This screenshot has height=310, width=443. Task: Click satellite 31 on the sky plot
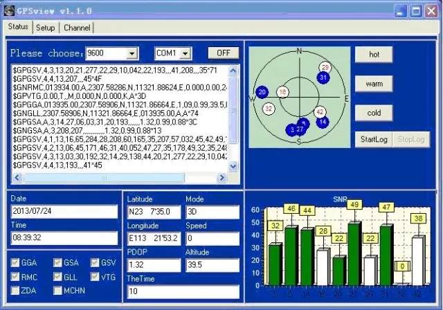click(x=323, y=77)
